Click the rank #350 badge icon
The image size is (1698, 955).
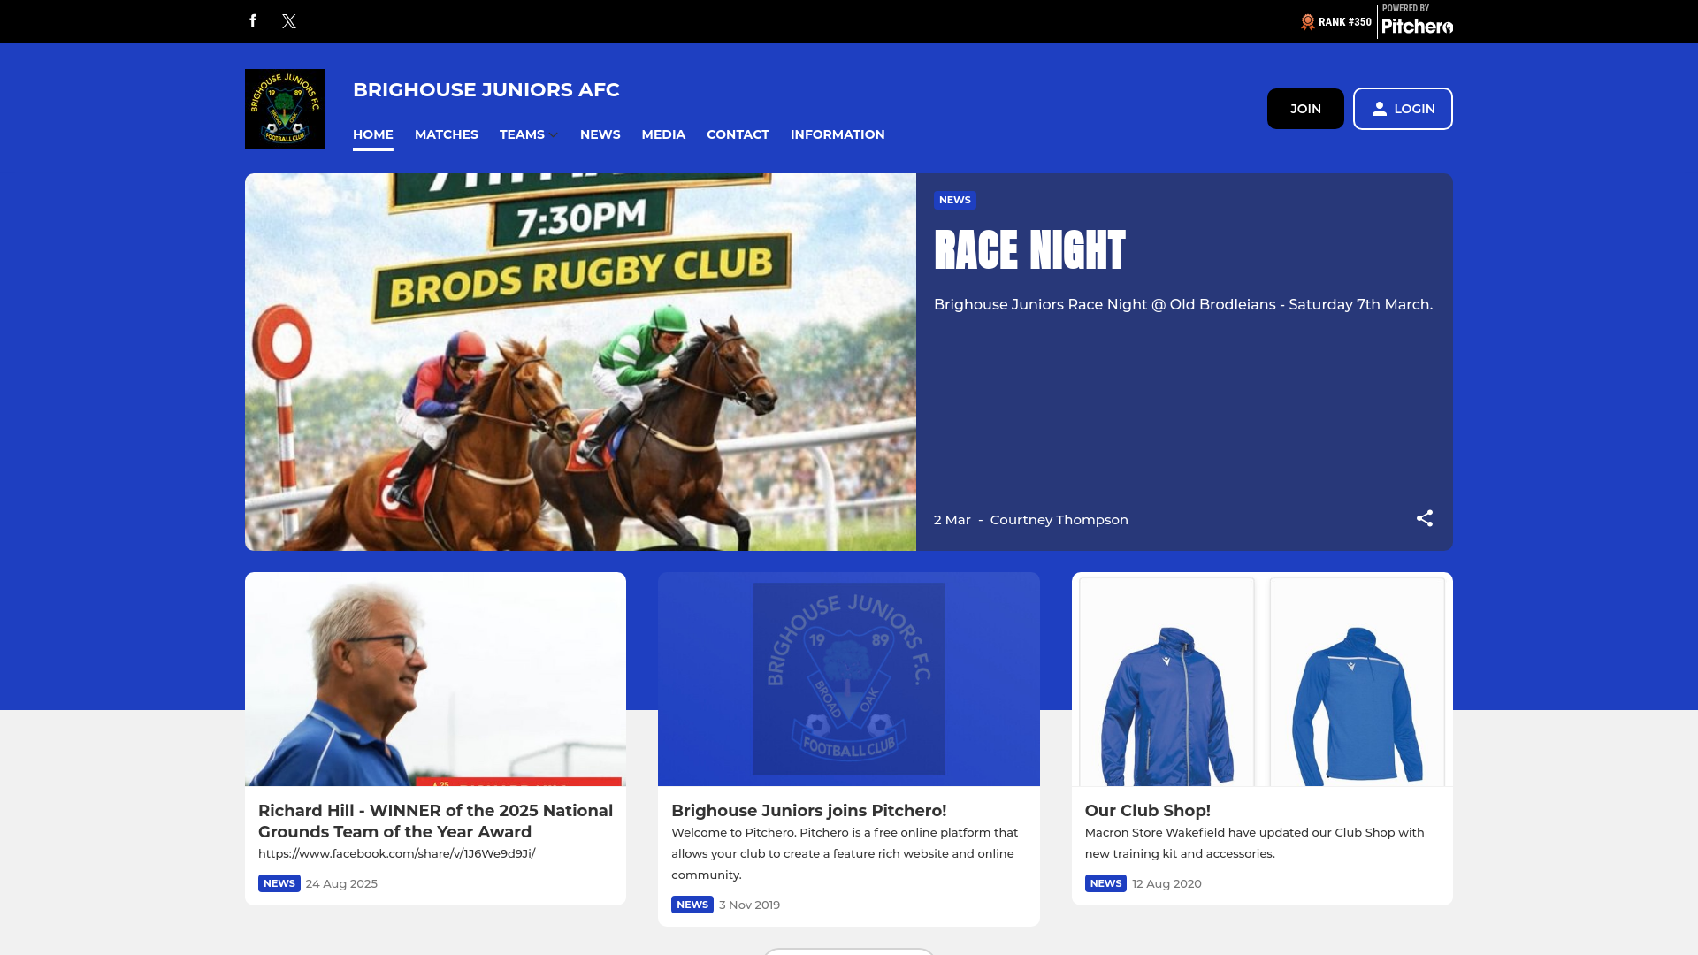tap(1307, 21)
